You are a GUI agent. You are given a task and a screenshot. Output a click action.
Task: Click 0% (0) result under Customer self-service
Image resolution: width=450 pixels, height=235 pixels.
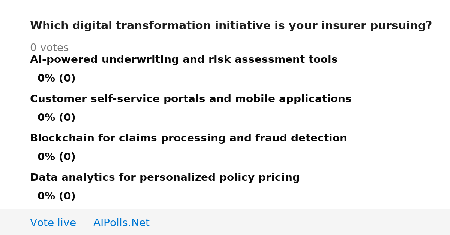point(56,118)
